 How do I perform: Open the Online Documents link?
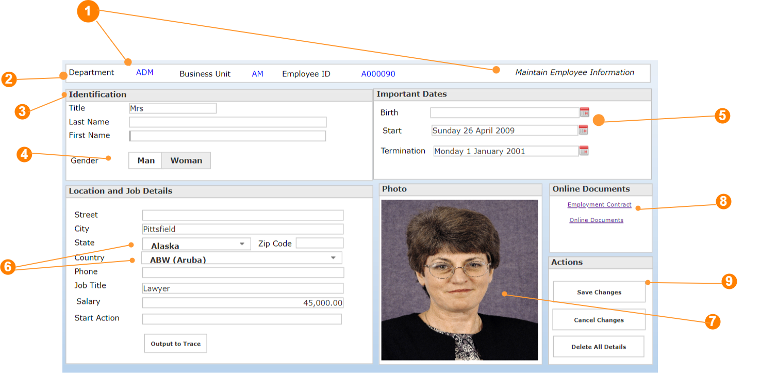596,220
